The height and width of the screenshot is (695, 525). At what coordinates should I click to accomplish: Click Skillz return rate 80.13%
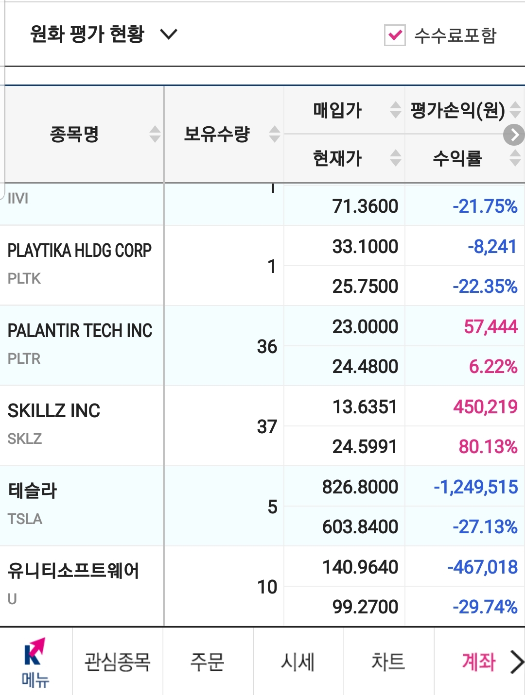(488, 446)
